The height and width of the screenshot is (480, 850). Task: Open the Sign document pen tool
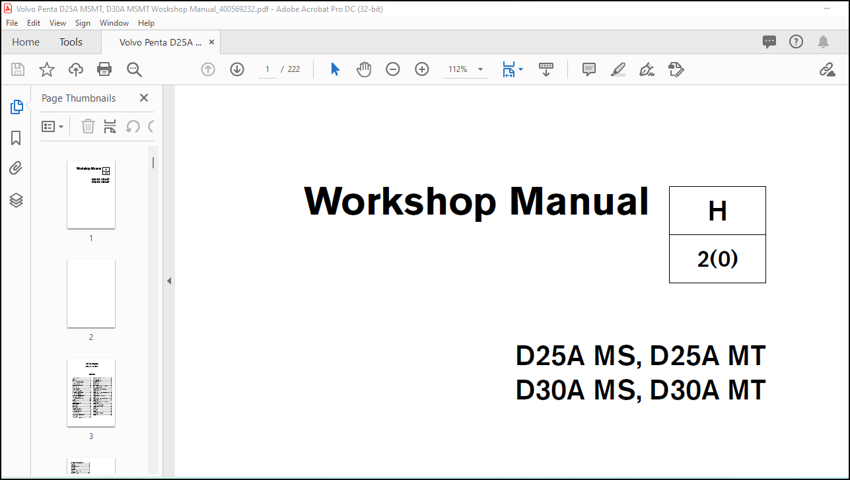[x=647, y=69]
